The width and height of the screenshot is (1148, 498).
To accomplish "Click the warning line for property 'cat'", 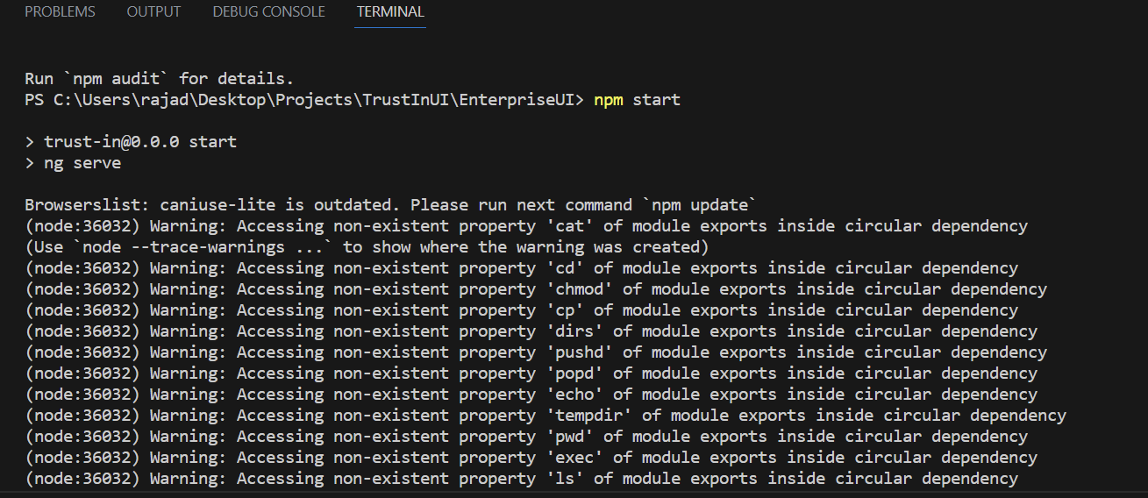I will tap(525, 226).
